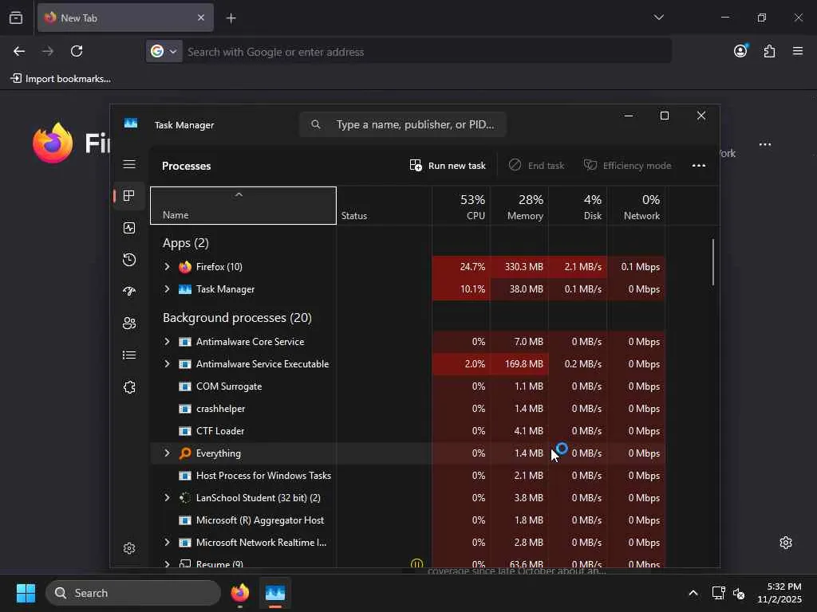Select the COM Surrogate process row
The image size is (817, 612).
tap(408, 386)
